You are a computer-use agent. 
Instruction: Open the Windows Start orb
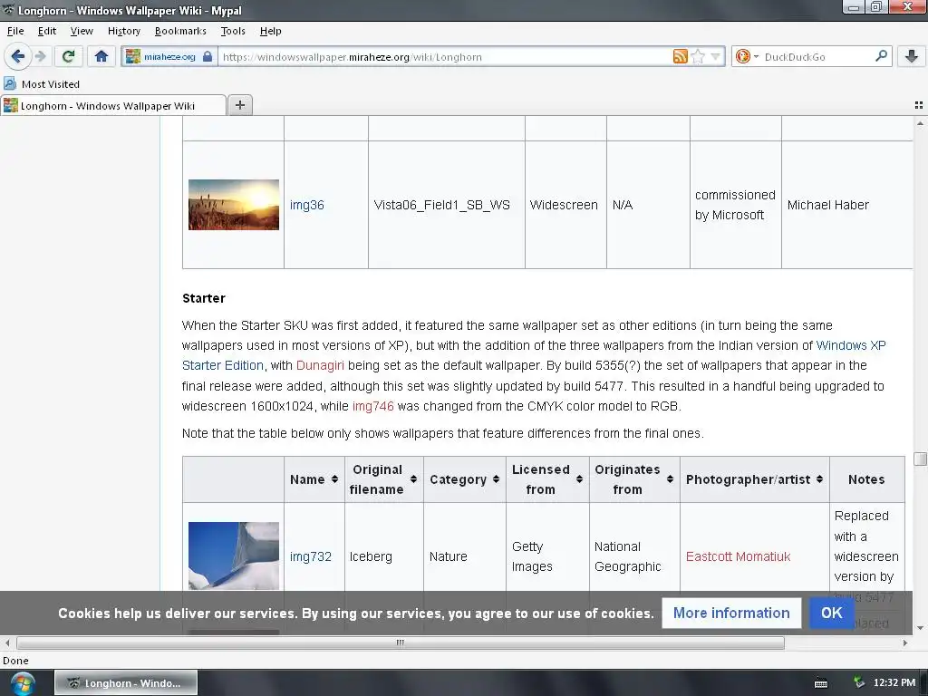[x=23, y=683]
